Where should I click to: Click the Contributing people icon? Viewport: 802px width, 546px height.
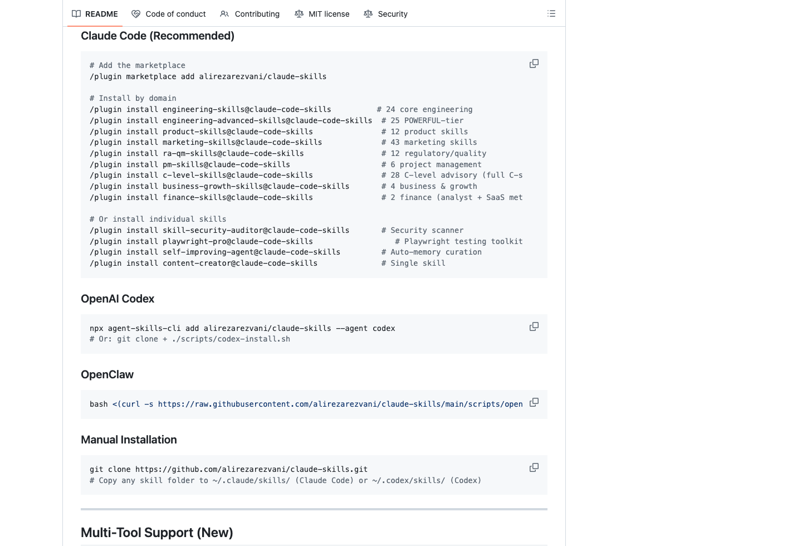(x=224, y=14)
